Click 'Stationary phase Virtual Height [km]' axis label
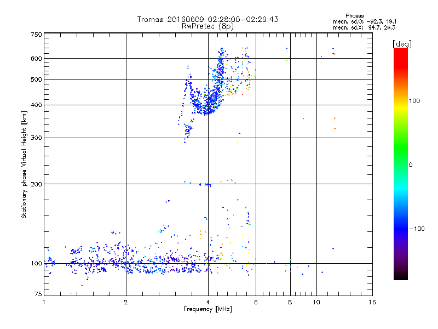Screen dimensions: 438x329 24,164
